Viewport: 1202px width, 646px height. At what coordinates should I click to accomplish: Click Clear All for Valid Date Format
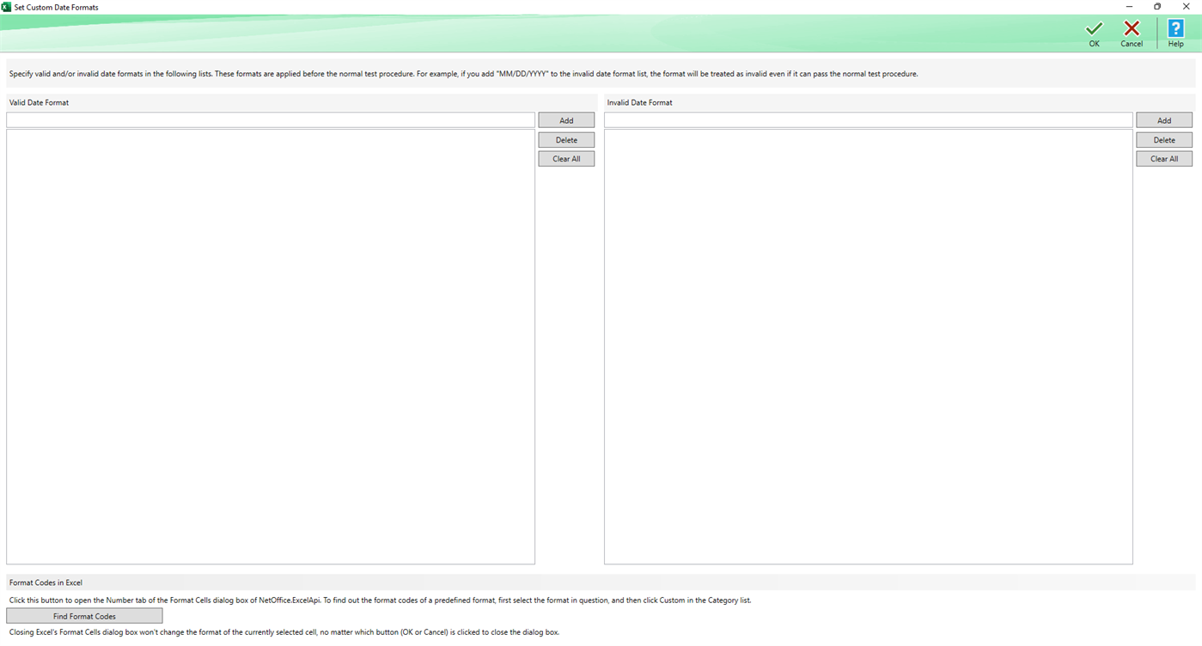565,158
